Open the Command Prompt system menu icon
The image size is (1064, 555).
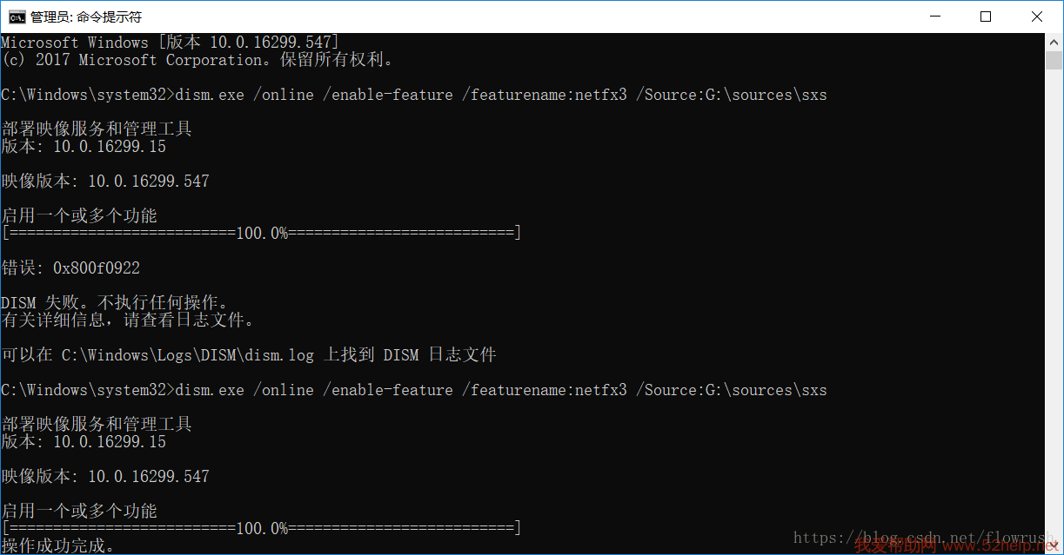17,17
